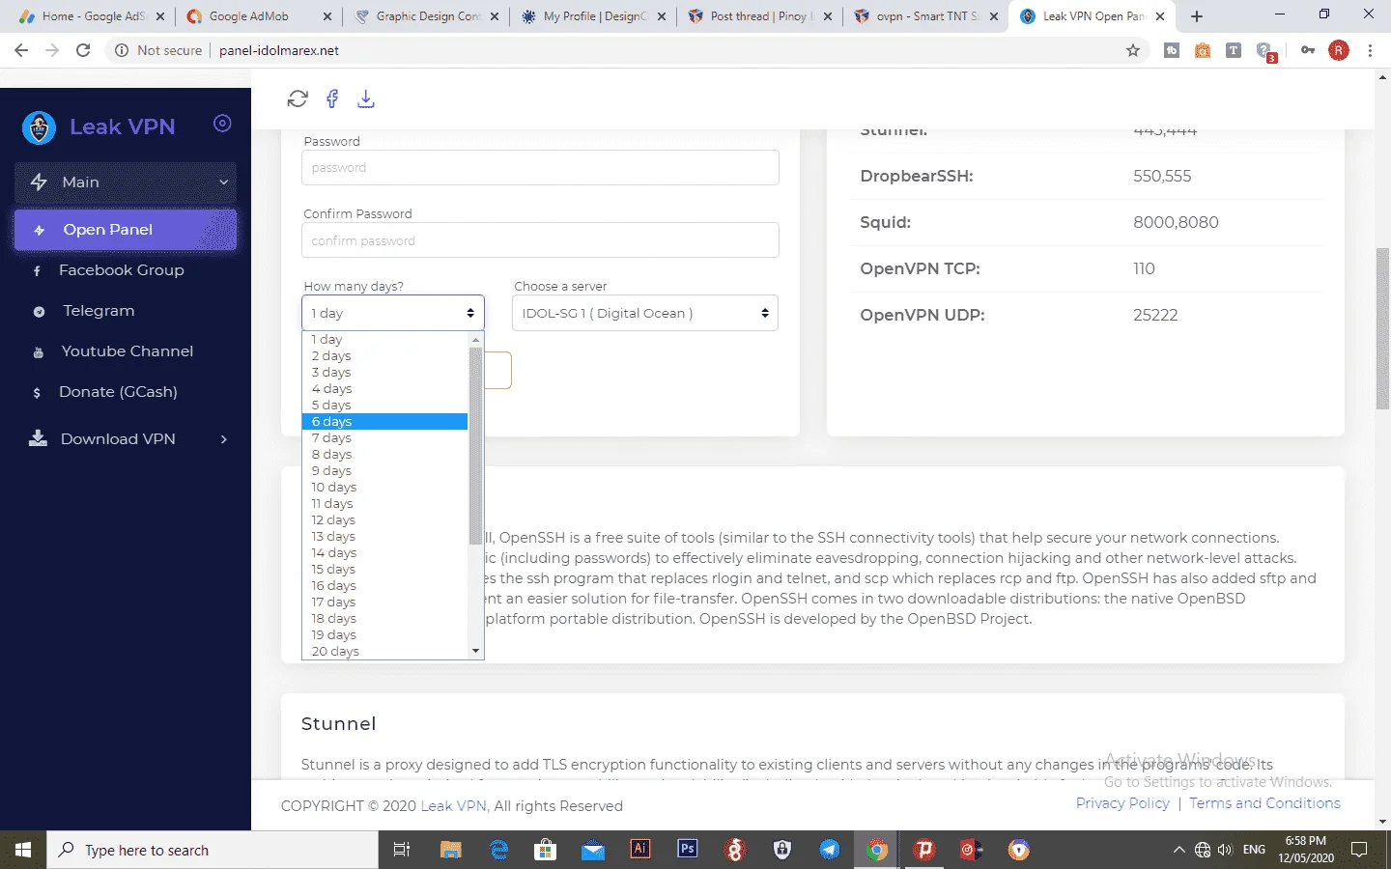Open the Windows Start menu

coord(23,850)
